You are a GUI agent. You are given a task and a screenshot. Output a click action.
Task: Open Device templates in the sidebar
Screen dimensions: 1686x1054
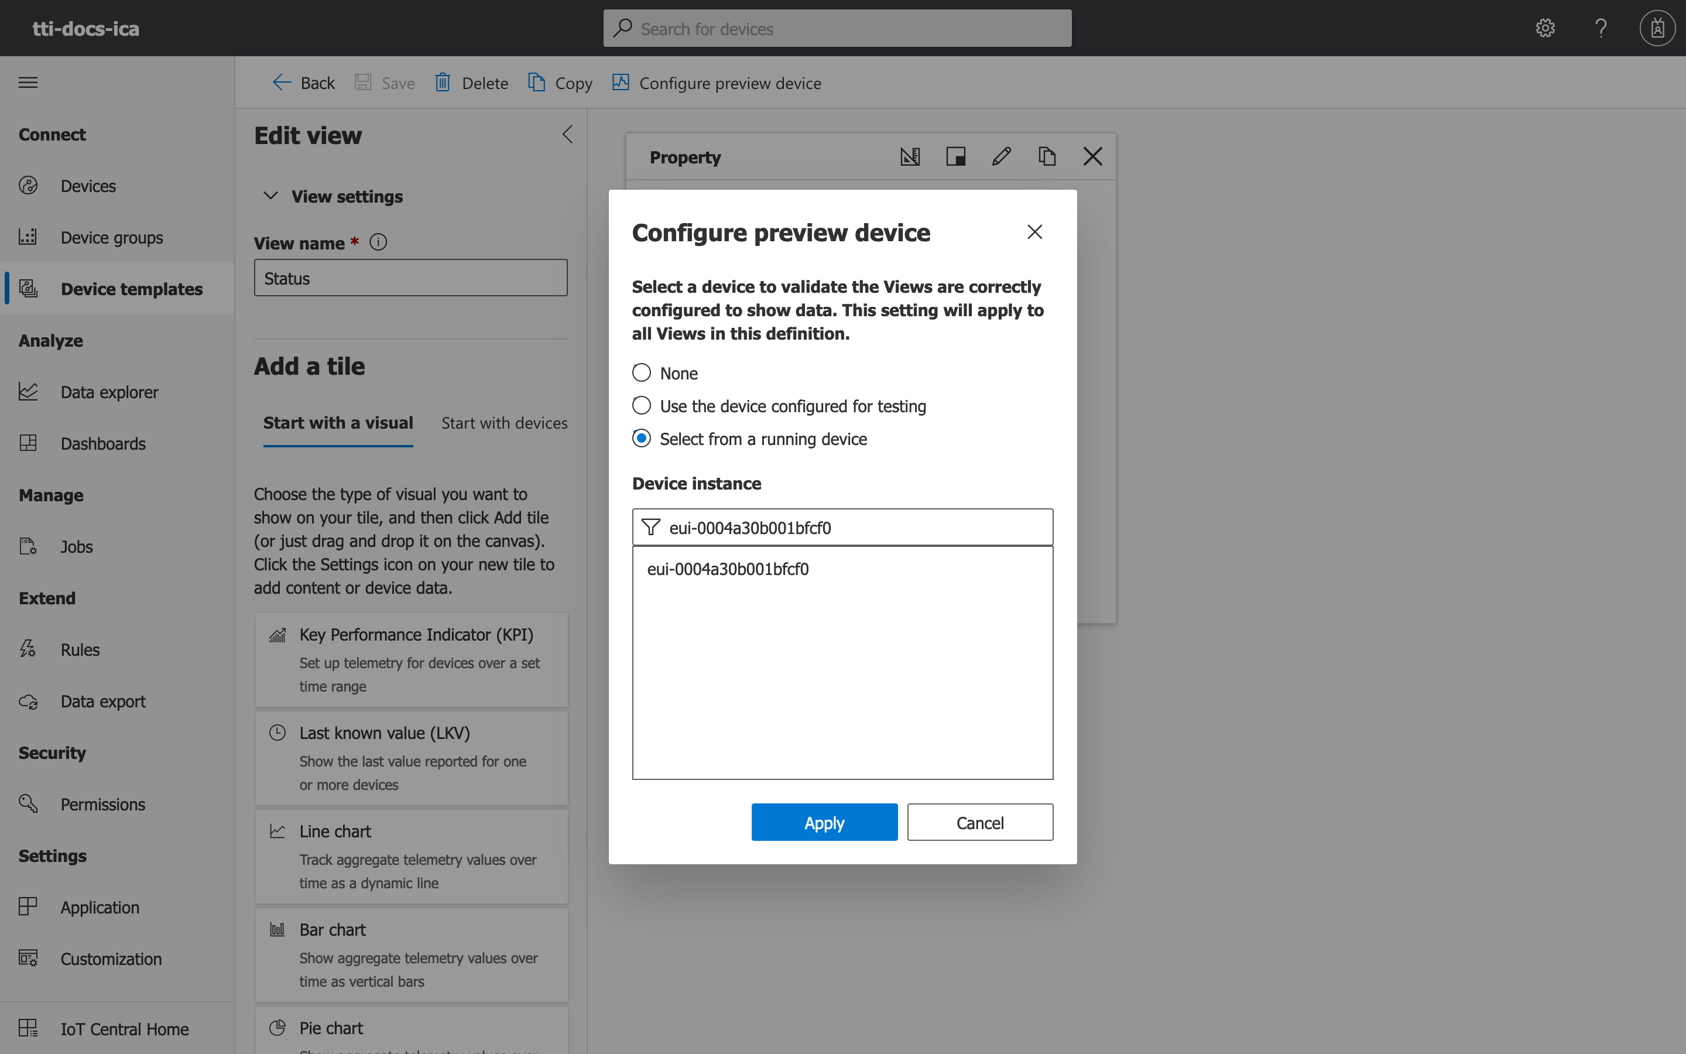132,289
